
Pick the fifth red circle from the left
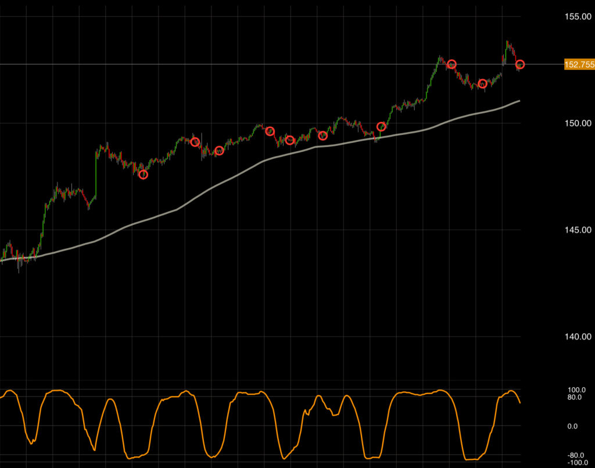pyautogui.click(x=289, y=140)
